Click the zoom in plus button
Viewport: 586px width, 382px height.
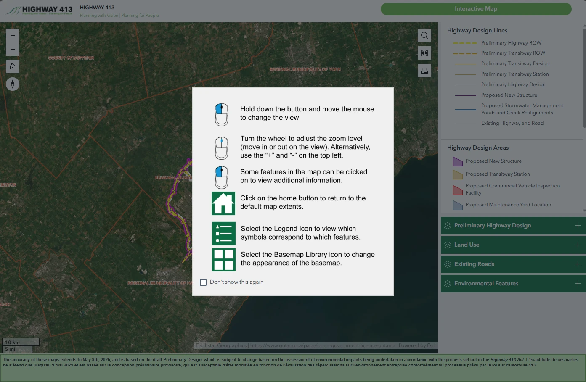13,36
